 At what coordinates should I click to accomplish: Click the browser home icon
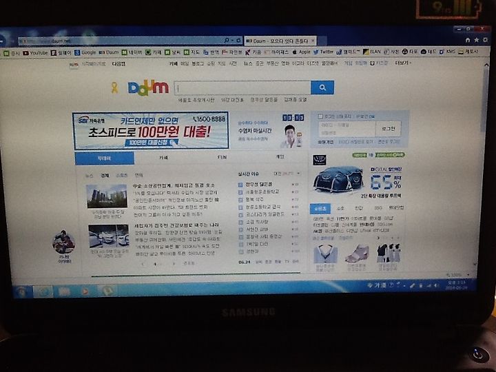(x=468, y=40)
